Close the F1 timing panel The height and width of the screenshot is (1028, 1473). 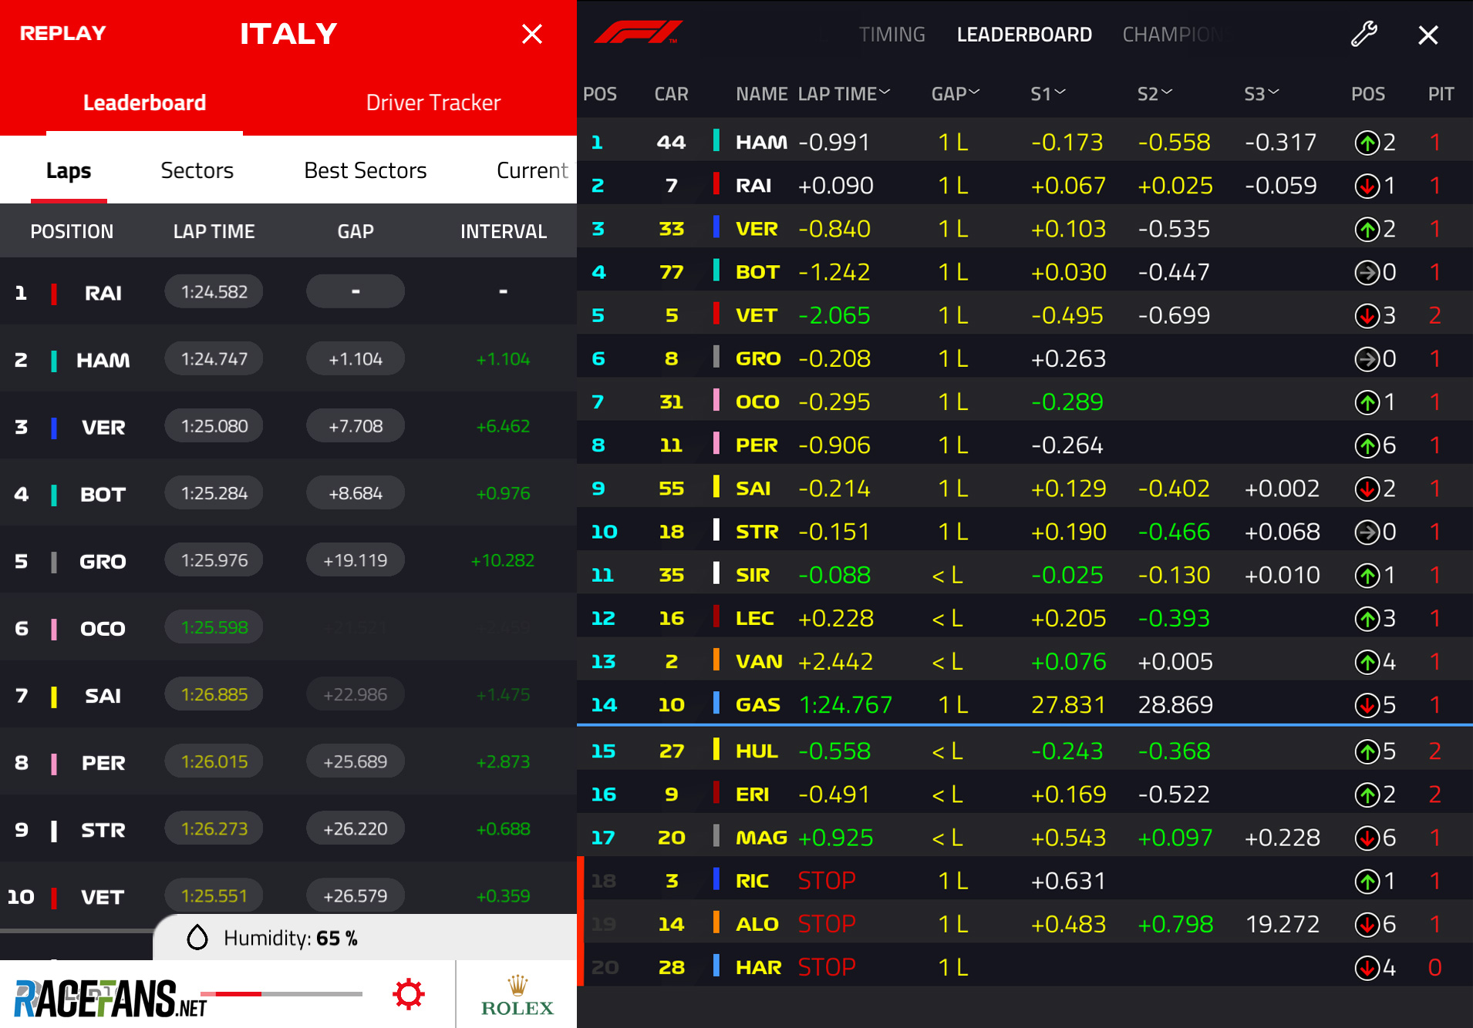(1428, 35)
